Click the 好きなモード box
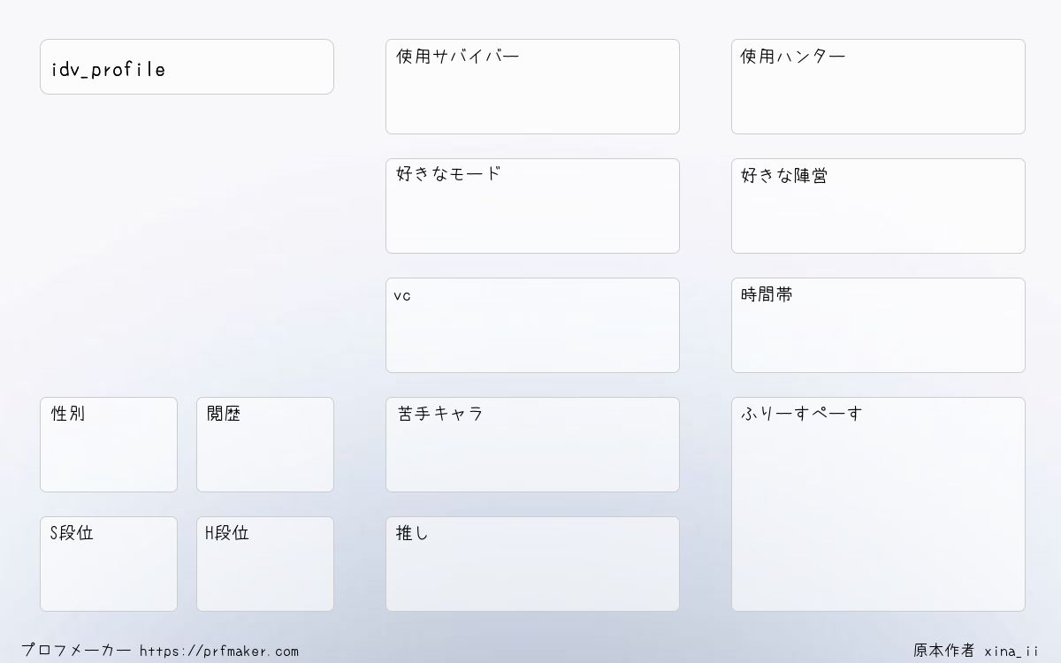Image resolution: width=1061 pixels, height=663 pixels. 532,206
